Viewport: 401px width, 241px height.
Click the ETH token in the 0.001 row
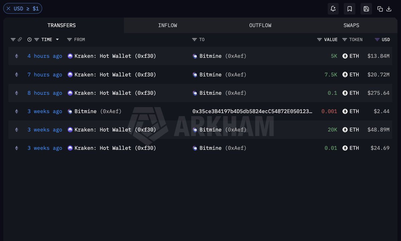pos(350,111)
